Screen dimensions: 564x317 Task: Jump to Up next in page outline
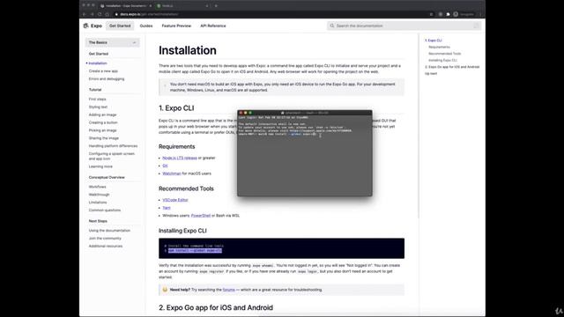[431, 74]
